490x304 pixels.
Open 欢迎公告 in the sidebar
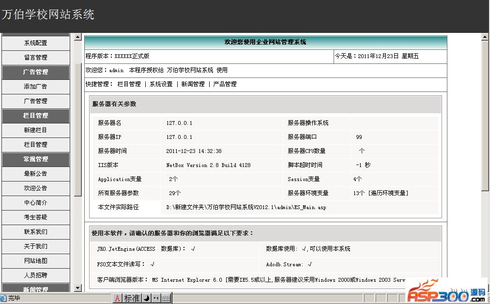click(x=36, y=188)
